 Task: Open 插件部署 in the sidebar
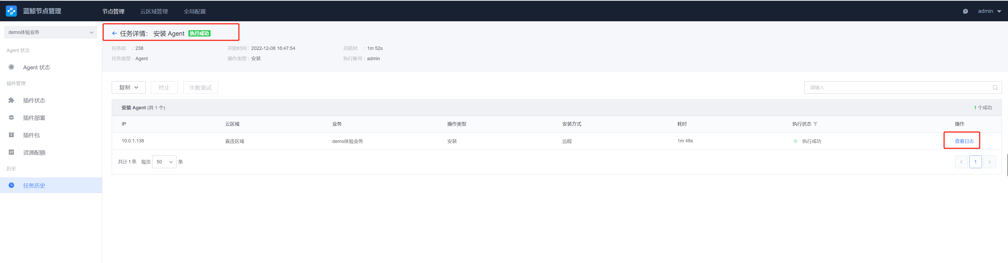(34, 118)
